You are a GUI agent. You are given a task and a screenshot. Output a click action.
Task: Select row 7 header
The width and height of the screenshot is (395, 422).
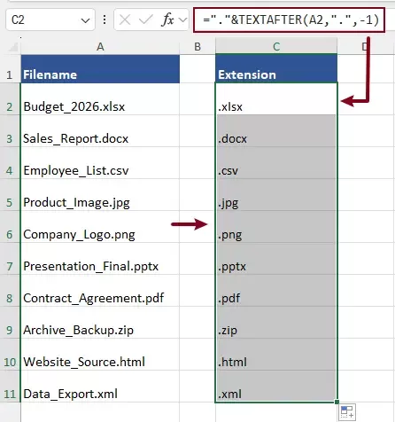point(10,259)
